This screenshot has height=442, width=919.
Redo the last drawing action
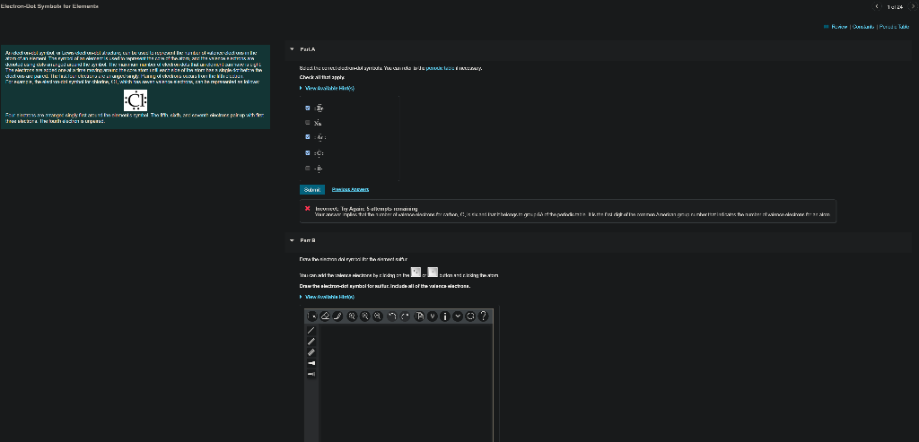click(x=405, y=316)
